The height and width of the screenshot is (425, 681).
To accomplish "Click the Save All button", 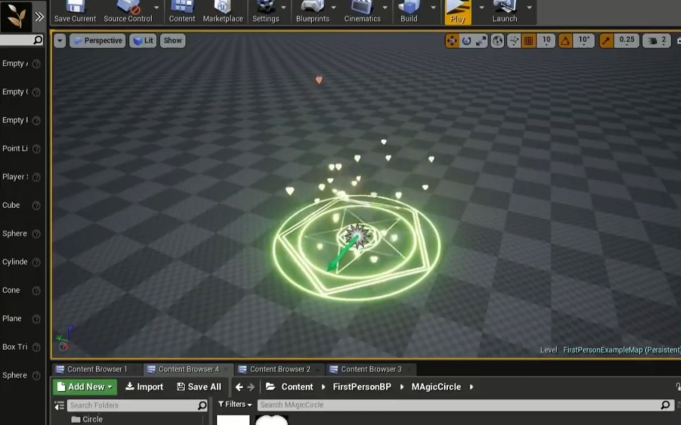I will click(199, 387).
